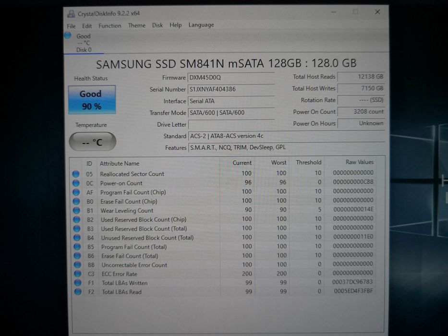
Task: Click Total Host Reads value 12138 GB
Action: (x=361, y=77)
